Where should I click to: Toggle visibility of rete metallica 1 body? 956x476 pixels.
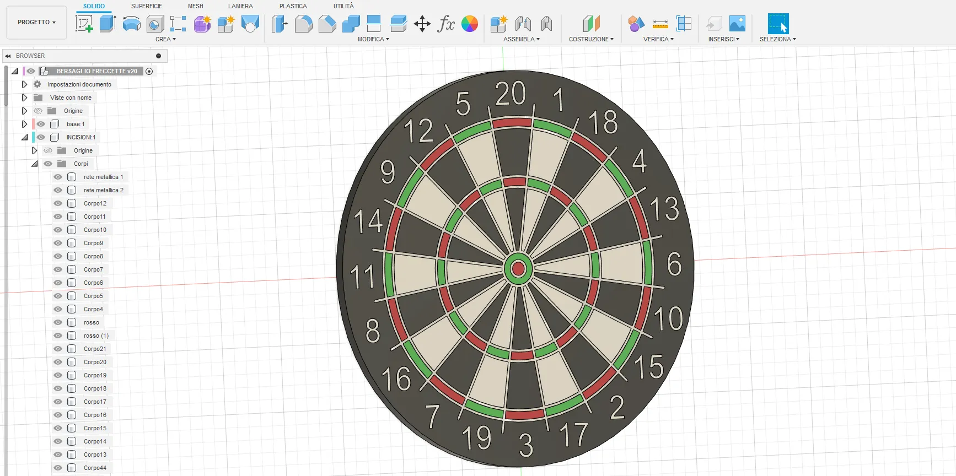(58, 177)
